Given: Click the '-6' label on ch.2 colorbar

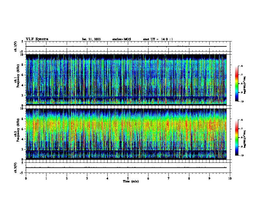Looking at the screenshot, I should pyautogui.click(x=241, y=120).
